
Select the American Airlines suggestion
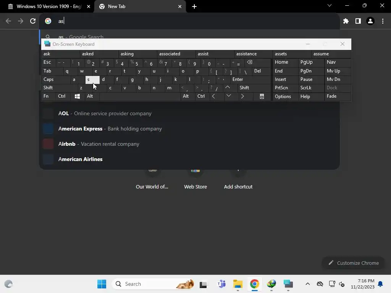click(x=189, y=159)
